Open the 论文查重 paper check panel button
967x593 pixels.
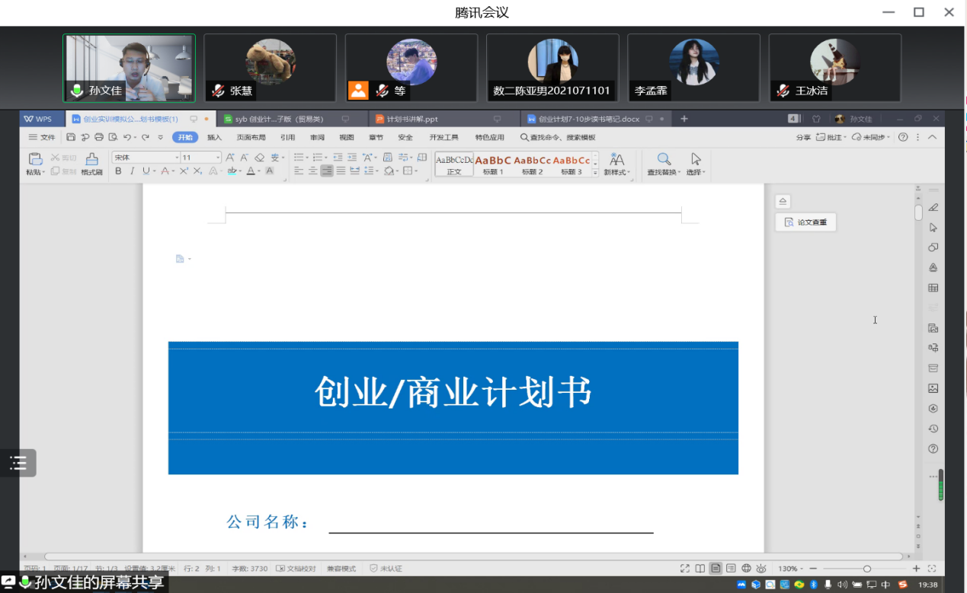coord(805,222)
